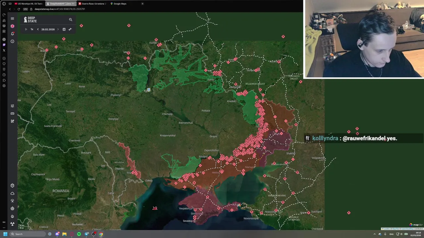Click the DeepState logo
The width and height of the screenshot is (424, 238).
pyautogui.click(x=30, y=20)
